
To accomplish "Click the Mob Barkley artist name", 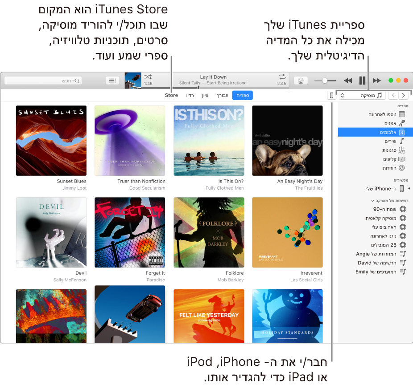I will click(231, 280).
